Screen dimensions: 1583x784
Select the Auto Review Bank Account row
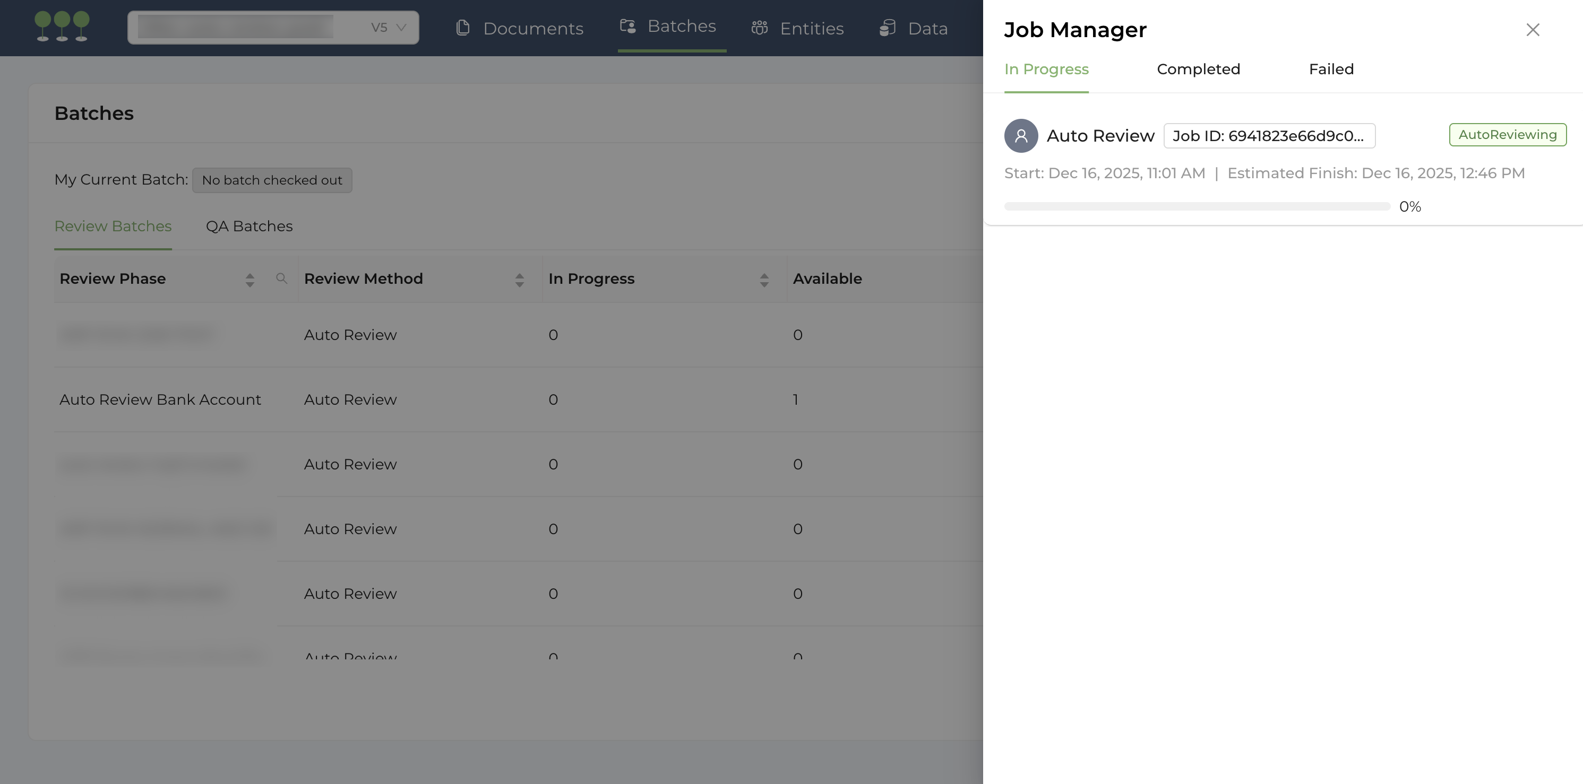point(160,399)
